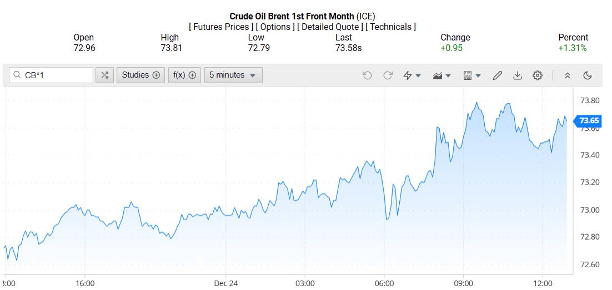
Task: Collapse the toolbar with double chevron
Action: (567, 75)
